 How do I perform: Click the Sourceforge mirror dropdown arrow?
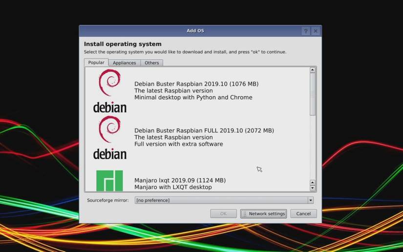(x=311, y=200)
